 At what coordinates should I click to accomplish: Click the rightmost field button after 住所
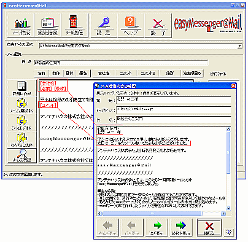point(192,73)
